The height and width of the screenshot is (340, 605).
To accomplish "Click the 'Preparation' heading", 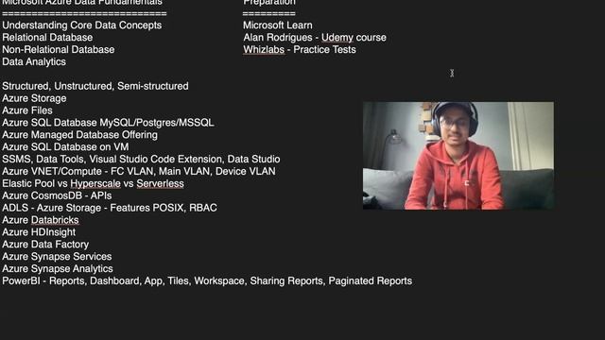I will pos(269,2).
